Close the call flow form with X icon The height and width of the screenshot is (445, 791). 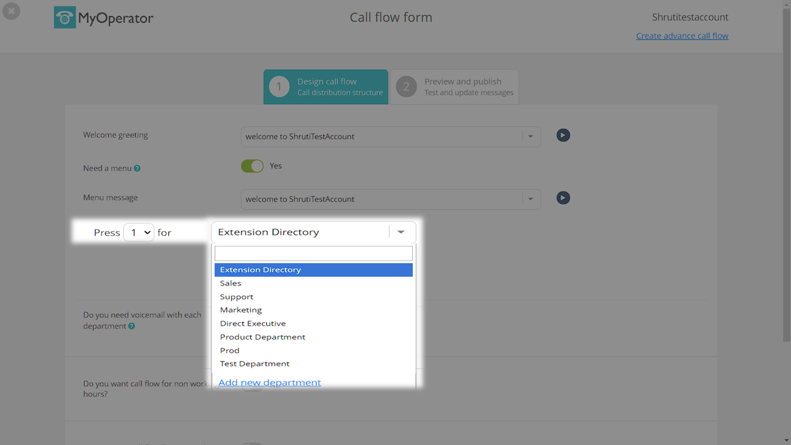click(11, 11)
